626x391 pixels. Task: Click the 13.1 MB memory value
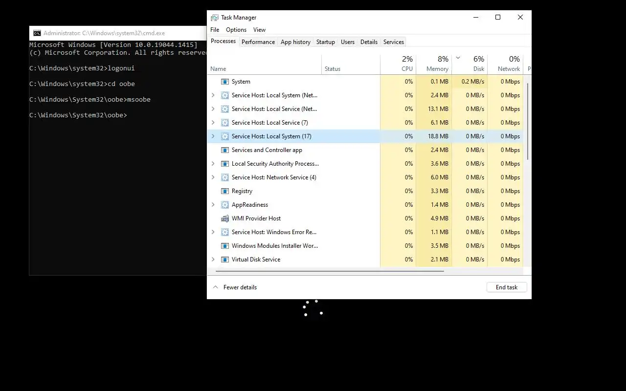point(438,109)
